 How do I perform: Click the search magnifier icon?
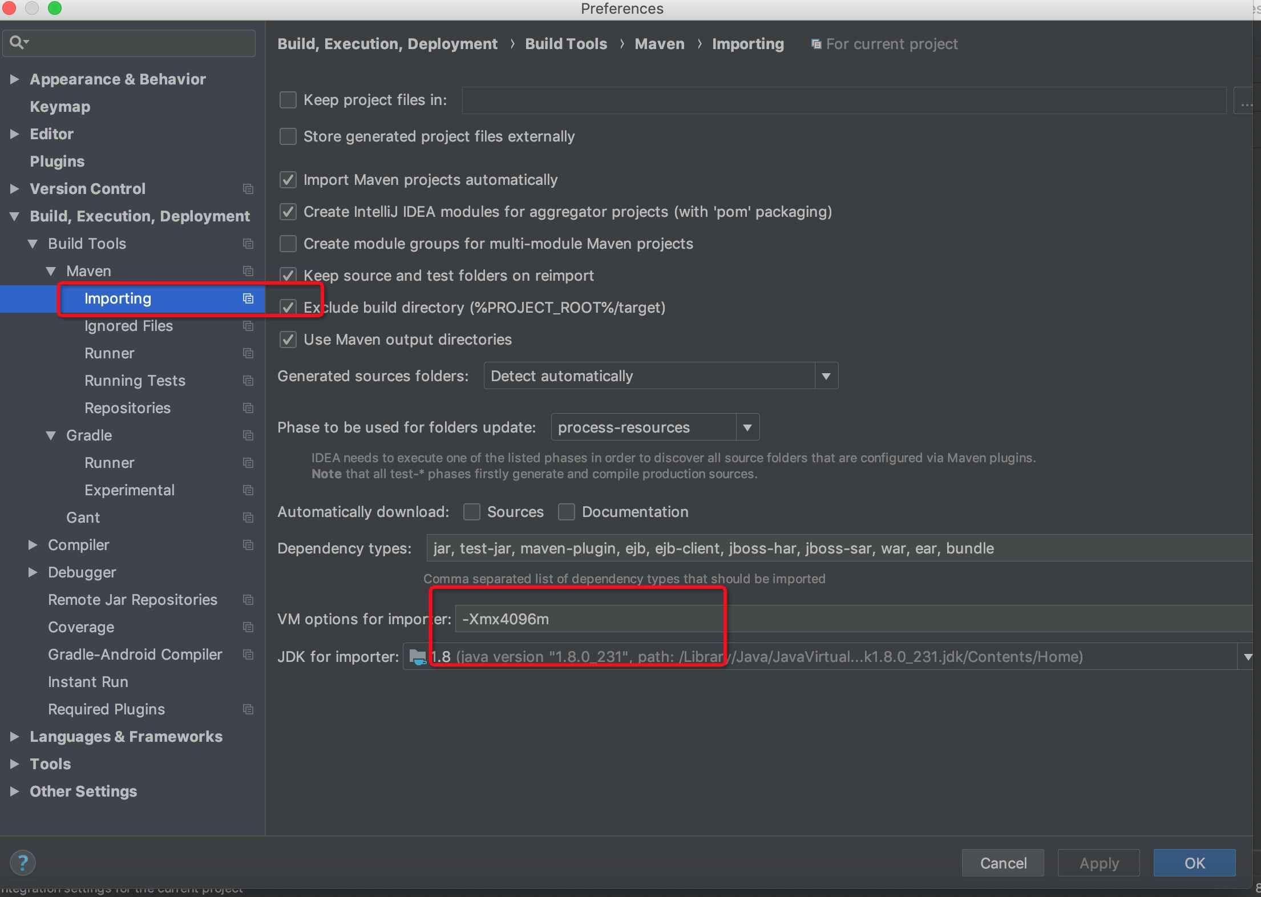pyautogui.click(x=17, y=42)
